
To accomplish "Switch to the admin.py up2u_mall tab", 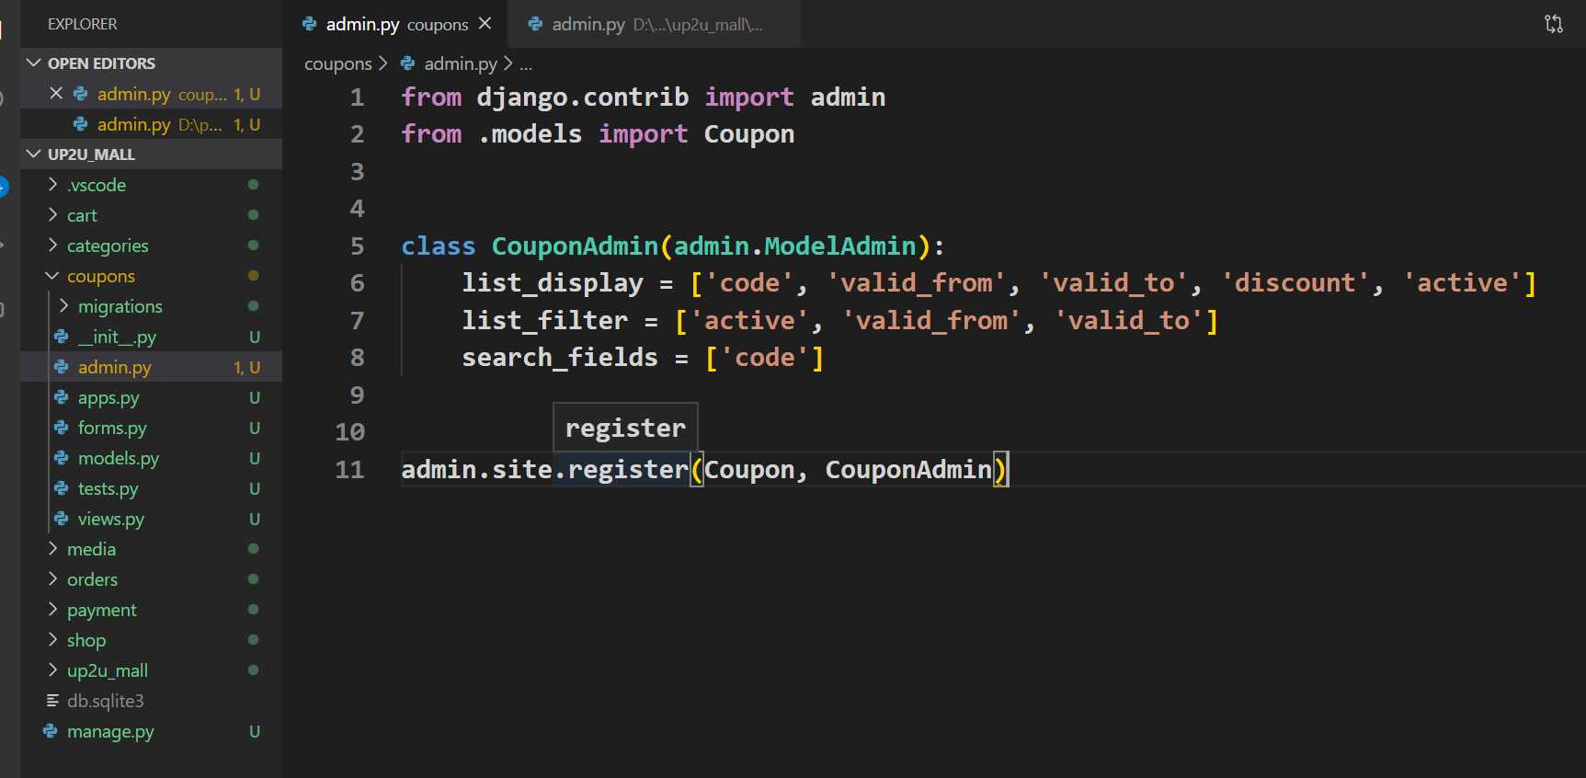I will (653, 24).
